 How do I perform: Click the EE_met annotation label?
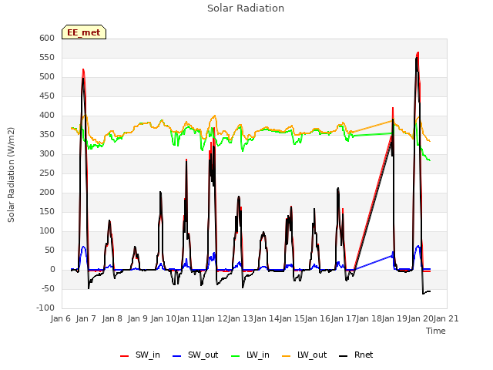tap(84, 32)
